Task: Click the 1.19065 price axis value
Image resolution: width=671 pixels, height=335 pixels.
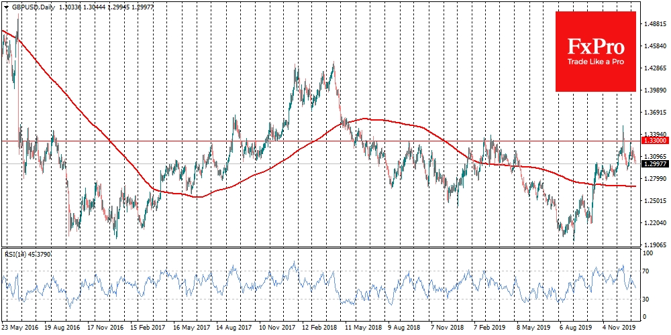Action: [654, 245]
